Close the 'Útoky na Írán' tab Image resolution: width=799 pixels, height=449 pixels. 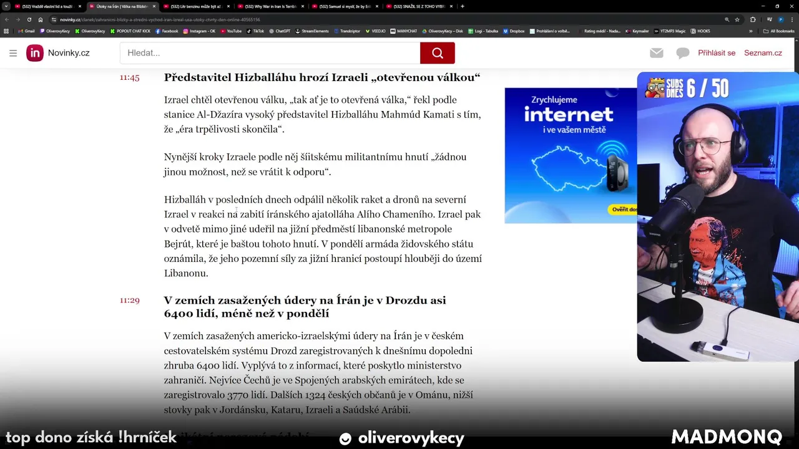click(x=154, y=6)
